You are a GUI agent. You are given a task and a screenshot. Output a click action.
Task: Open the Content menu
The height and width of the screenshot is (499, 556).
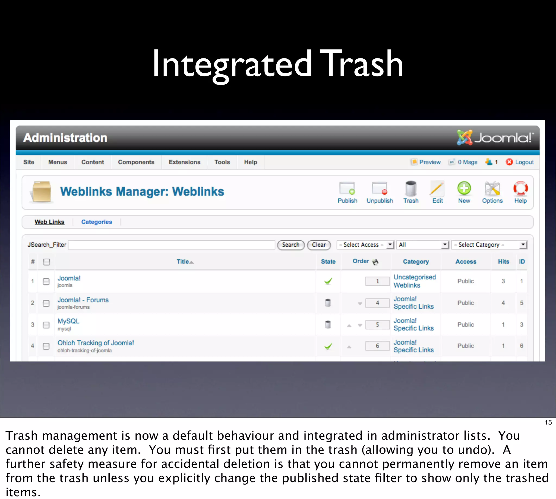click(93, 162)
